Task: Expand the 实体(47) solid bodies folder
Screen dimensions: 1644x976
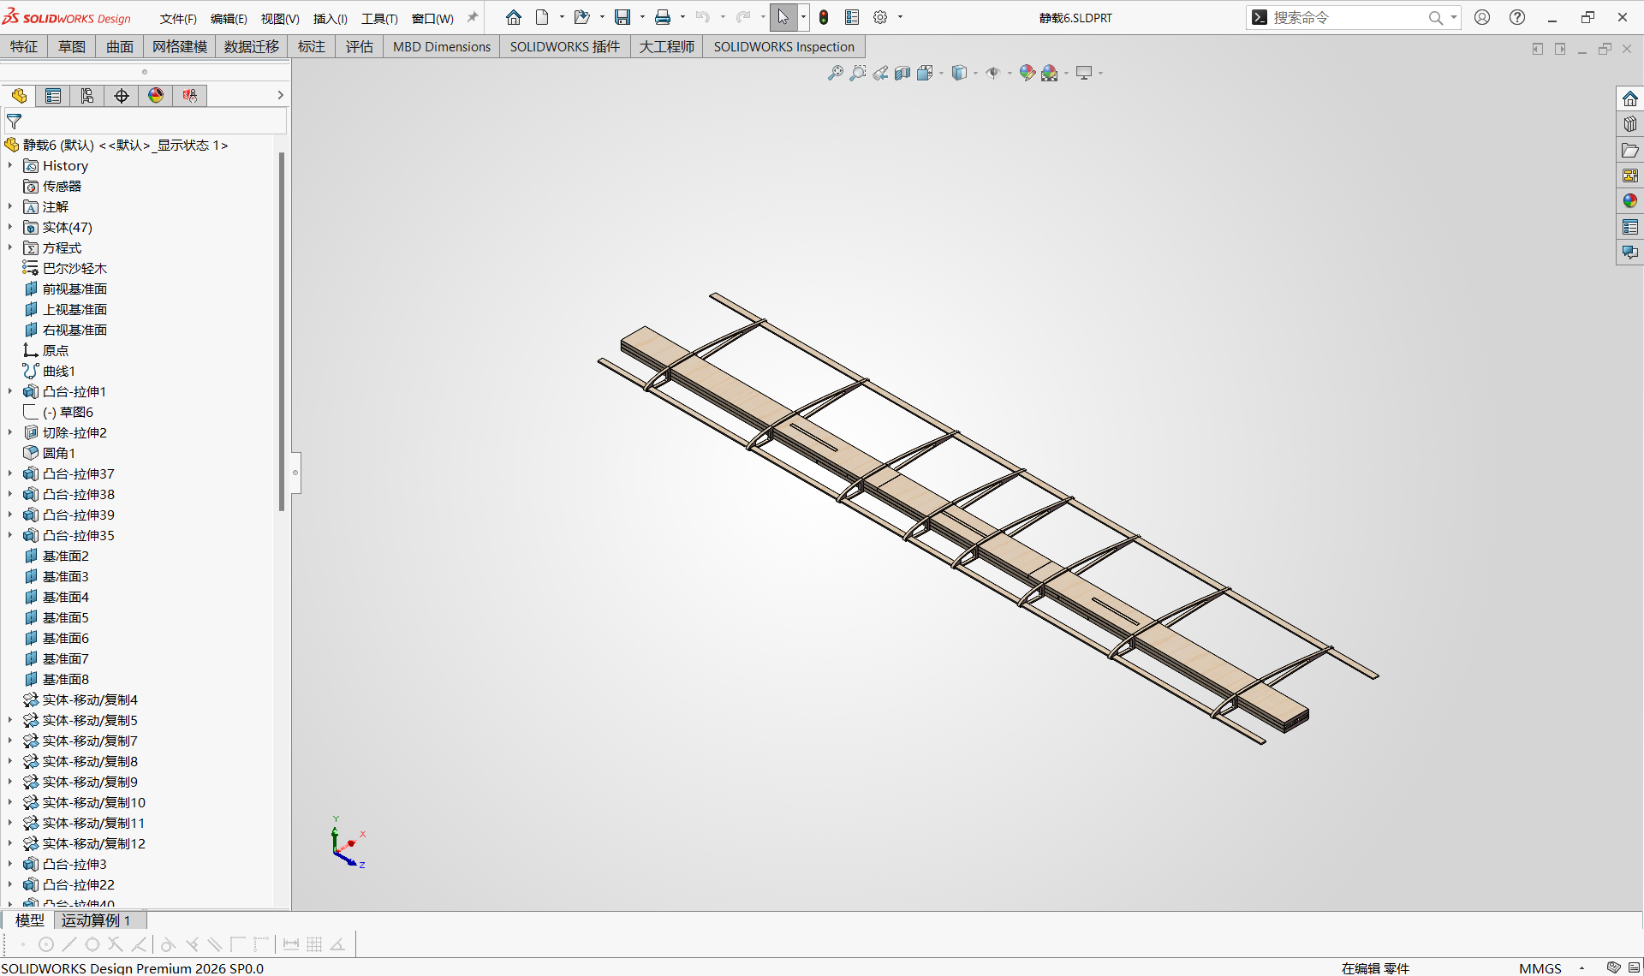Action: pyautogui.click(x=10, y=228)
